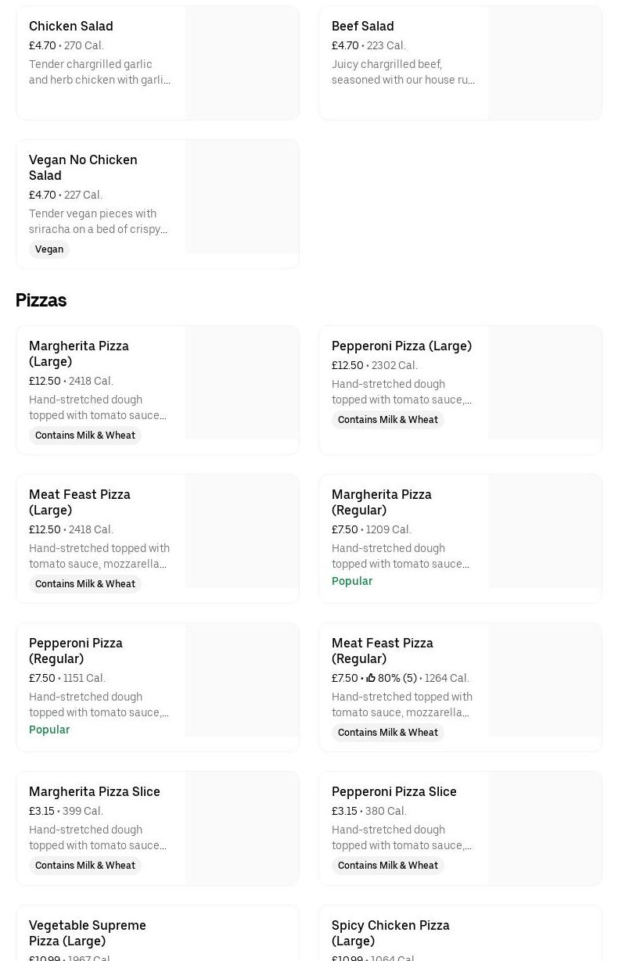Choose Pepperoni Pizza (Large)

[401, 346]
